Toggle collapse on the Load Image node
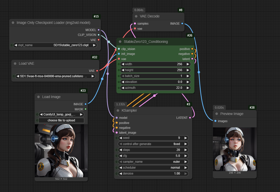This screenshot has width=280, height=192. (39, 97)
